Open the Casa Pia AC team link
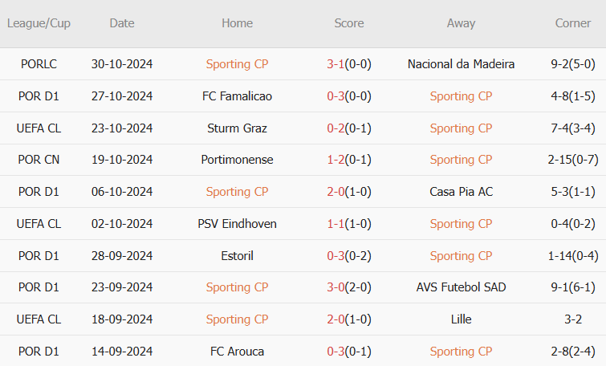Screen dimensions: 606x366 [x=461, y=192]
